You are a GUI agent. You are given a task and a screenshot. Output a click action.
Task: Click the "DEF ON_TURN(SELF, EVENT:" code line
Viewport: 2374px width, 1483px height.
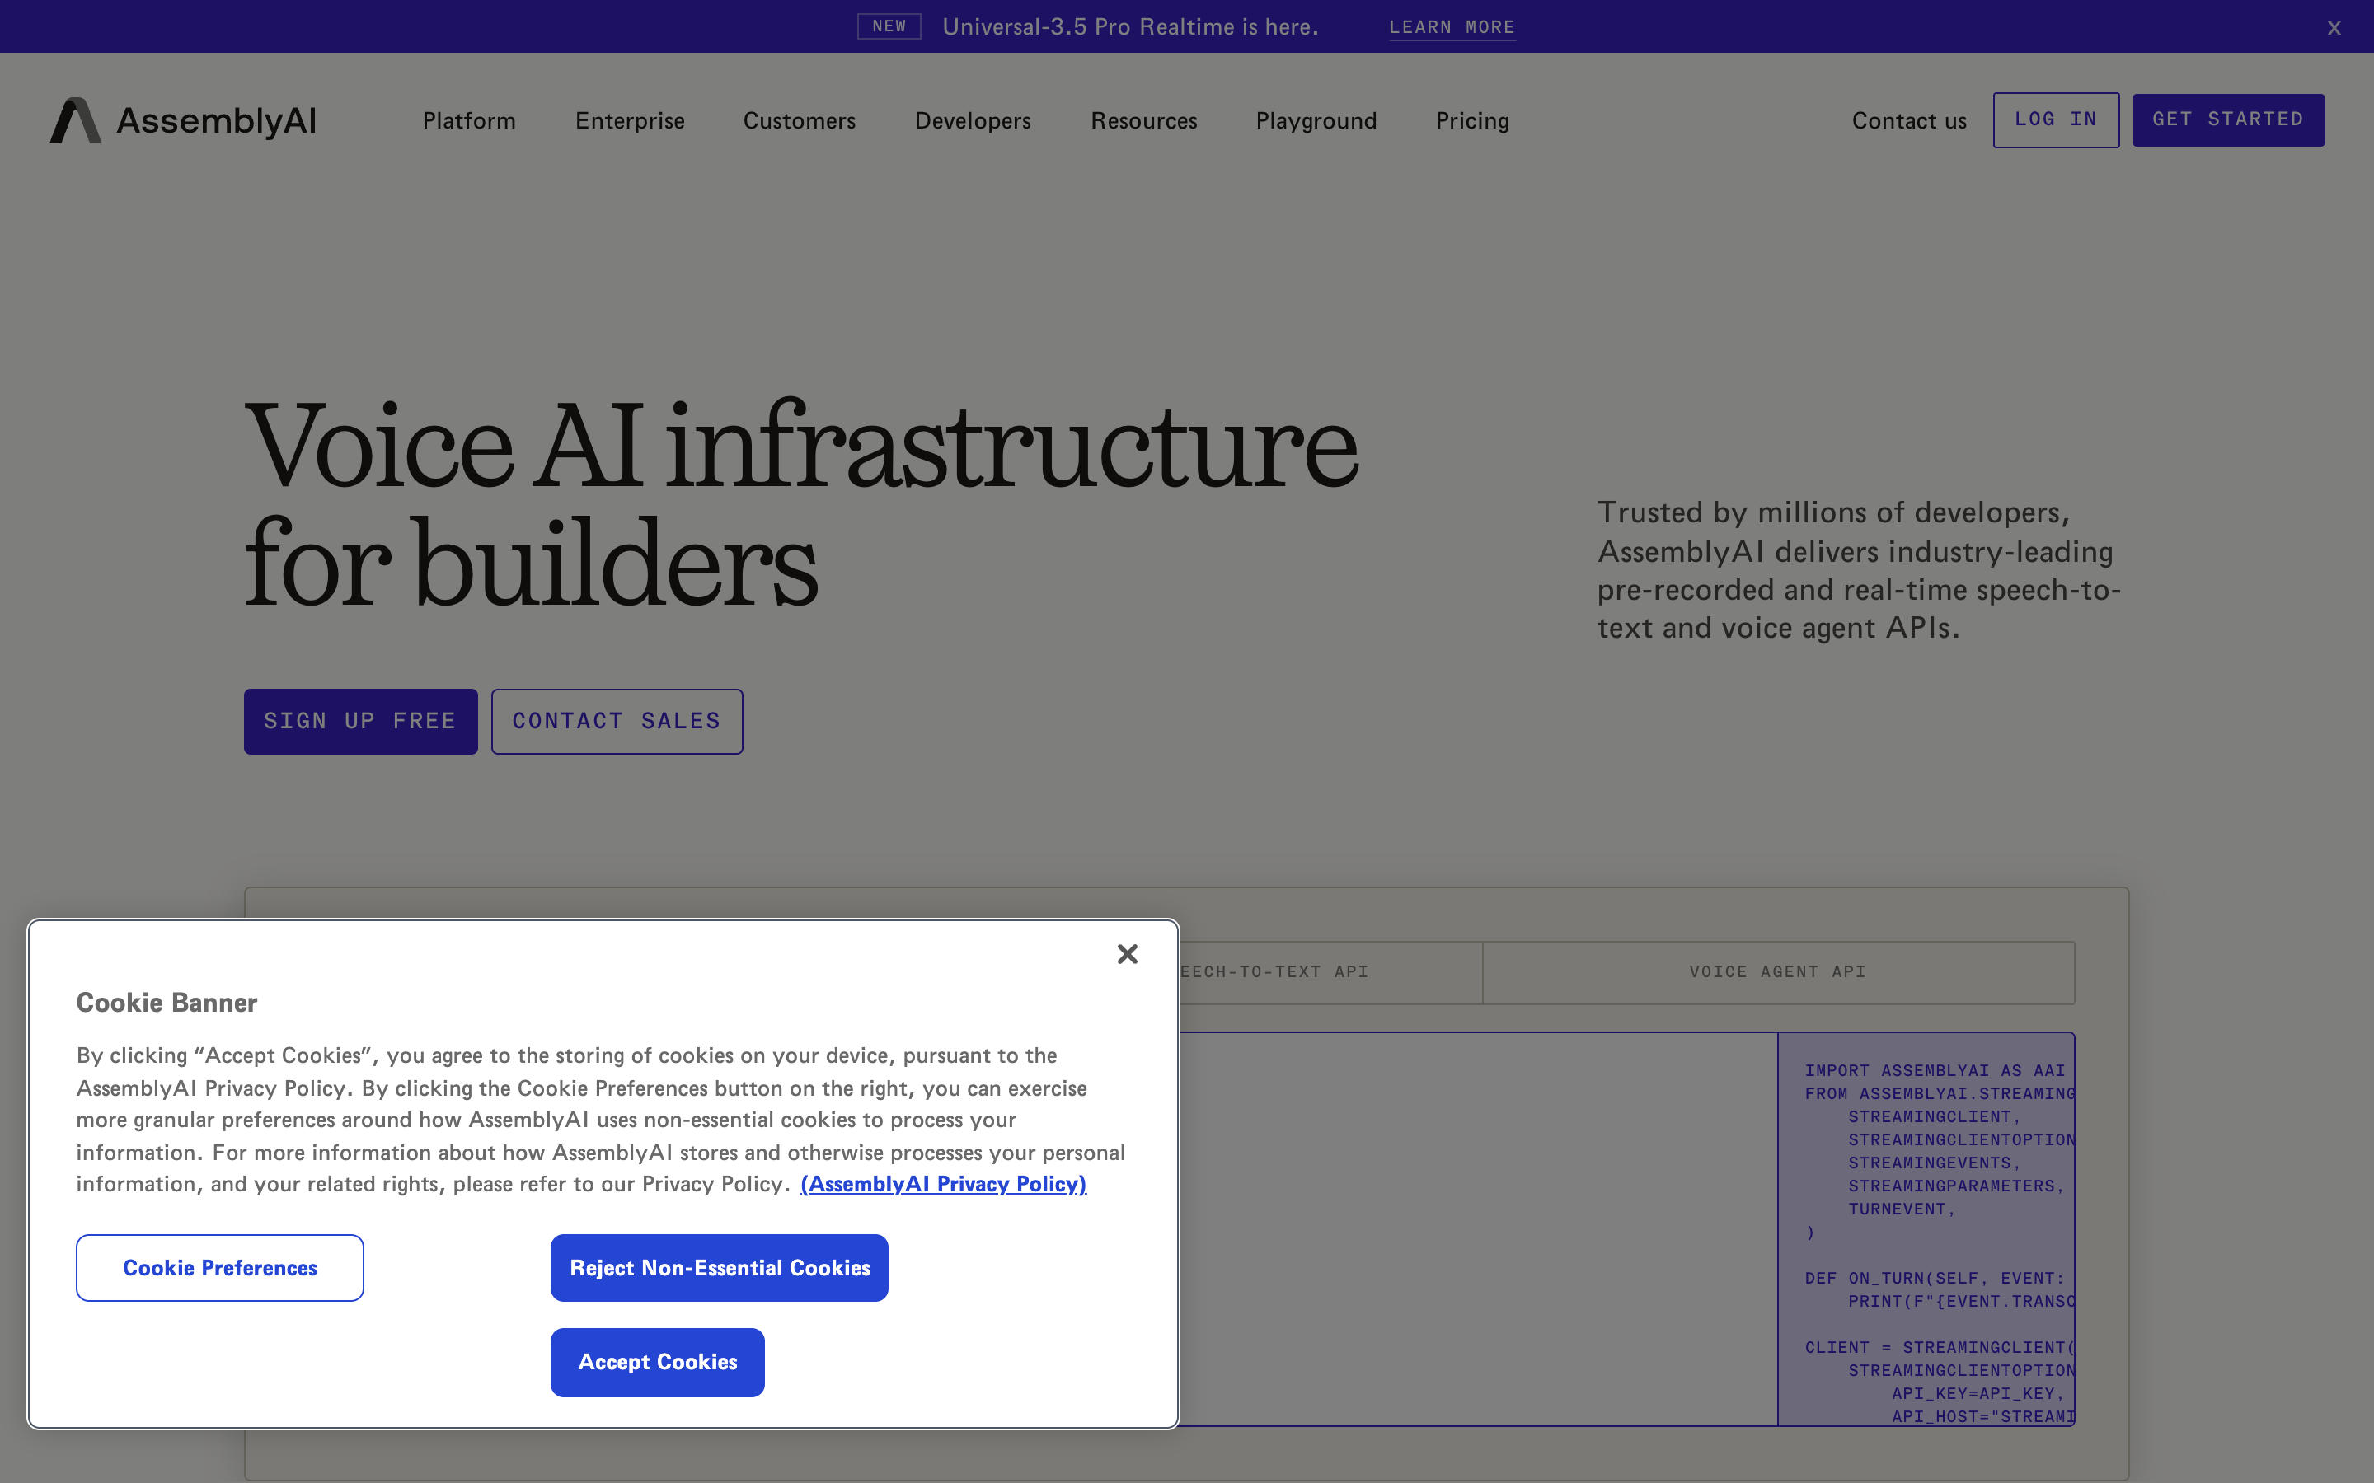tap(1935, 1278)
